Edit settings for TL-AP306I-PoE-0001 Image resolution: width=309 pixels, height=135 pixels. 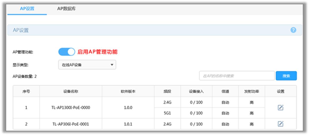pos(280,124)
